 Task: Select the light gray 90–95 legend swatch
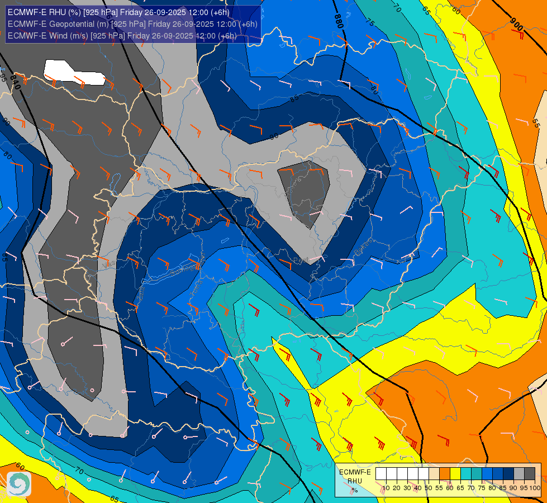click(519, 473)
